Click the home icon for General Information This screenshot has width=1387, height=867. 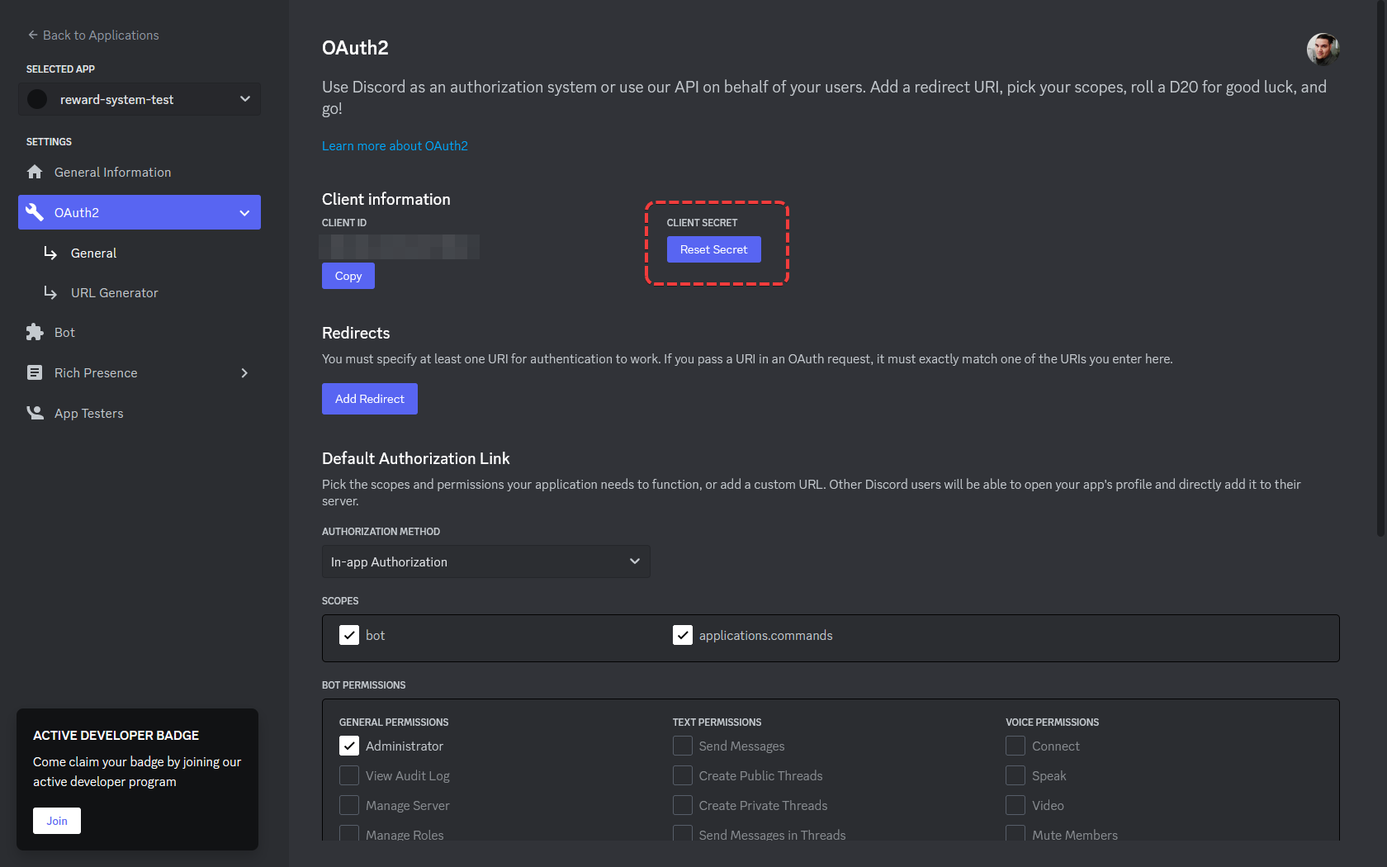tap(35, 172)
